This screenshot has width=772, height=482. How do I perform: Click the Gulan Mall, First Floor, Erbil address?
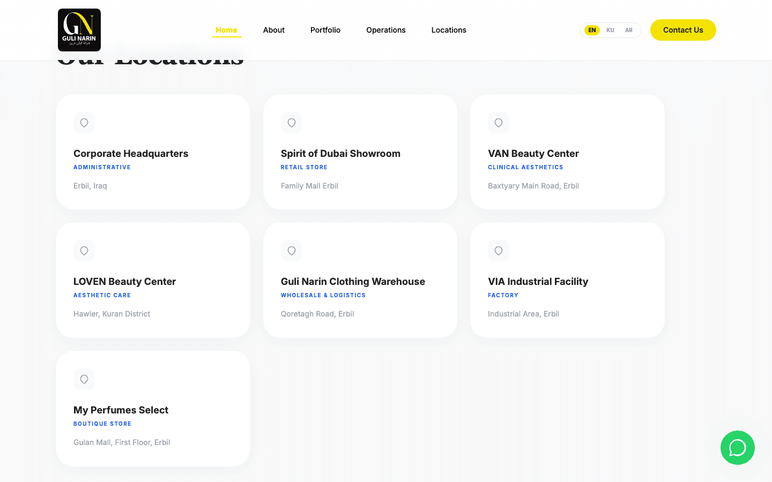point(122,442)
